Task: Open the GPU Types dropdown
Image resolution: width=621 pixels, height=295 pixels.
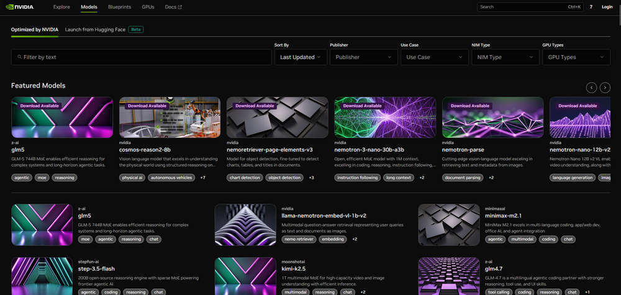Action: pyautogui.click(x=576, y=57)
